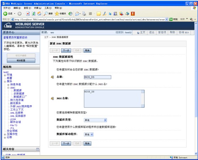Select 数据源 under JDBC in tree
Screen dimensions: 198x160
17,90
